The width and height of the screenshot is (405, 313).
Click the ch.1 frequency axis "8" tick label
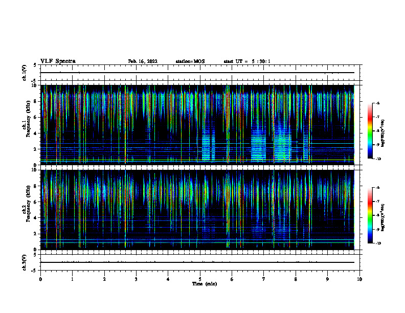36,101
